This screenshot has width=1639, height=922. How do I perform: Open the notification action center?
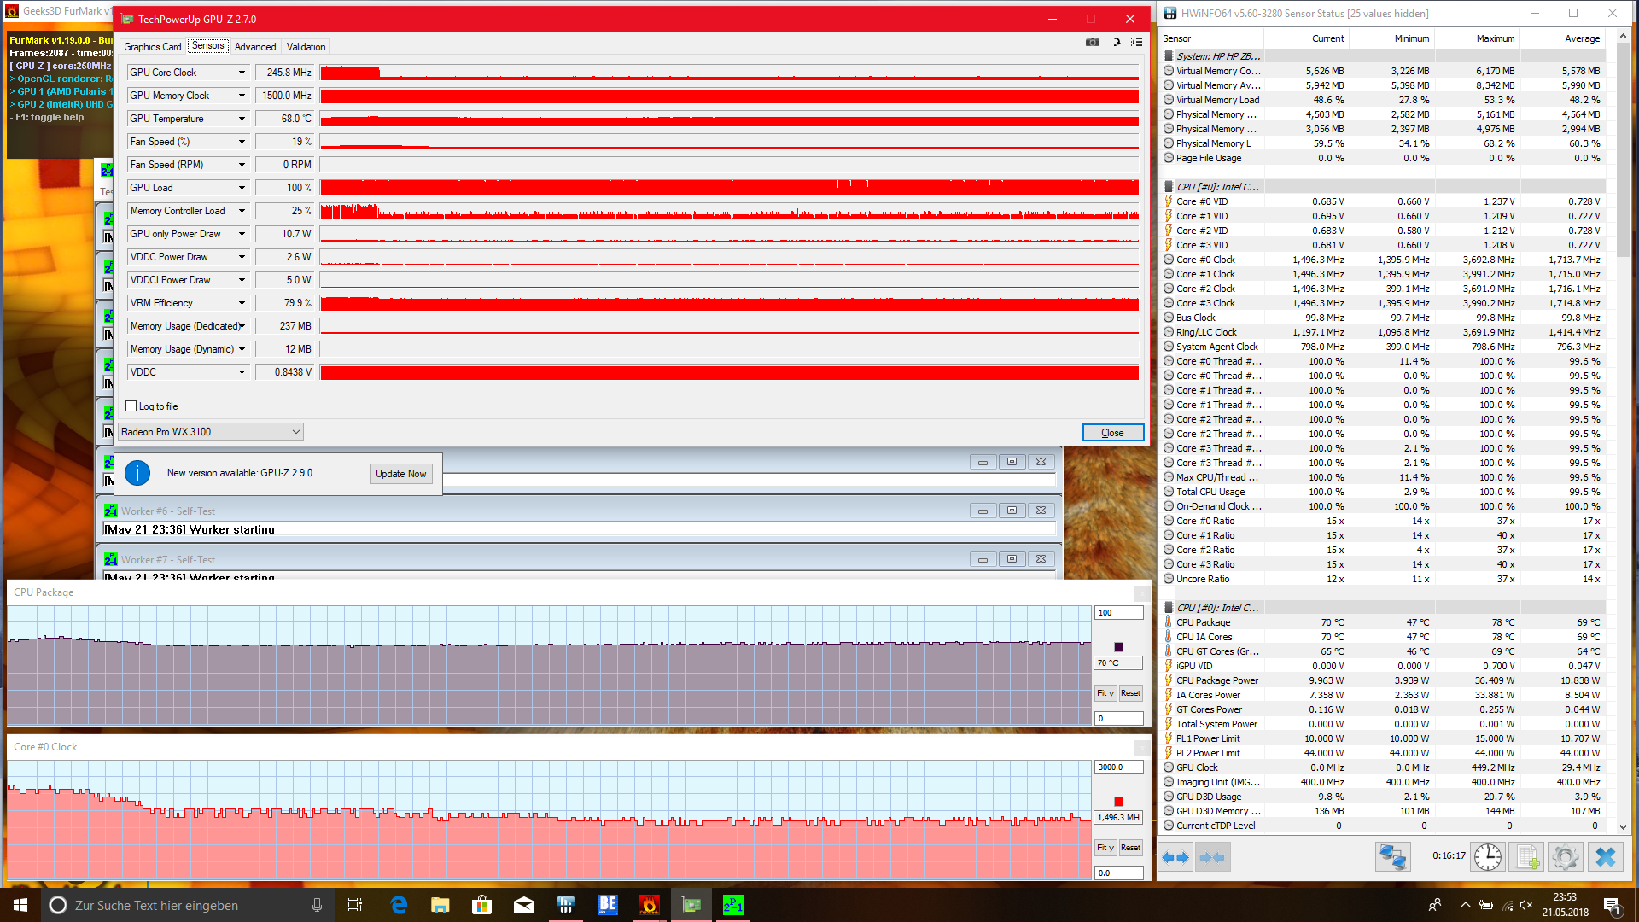coord(1612,905)
